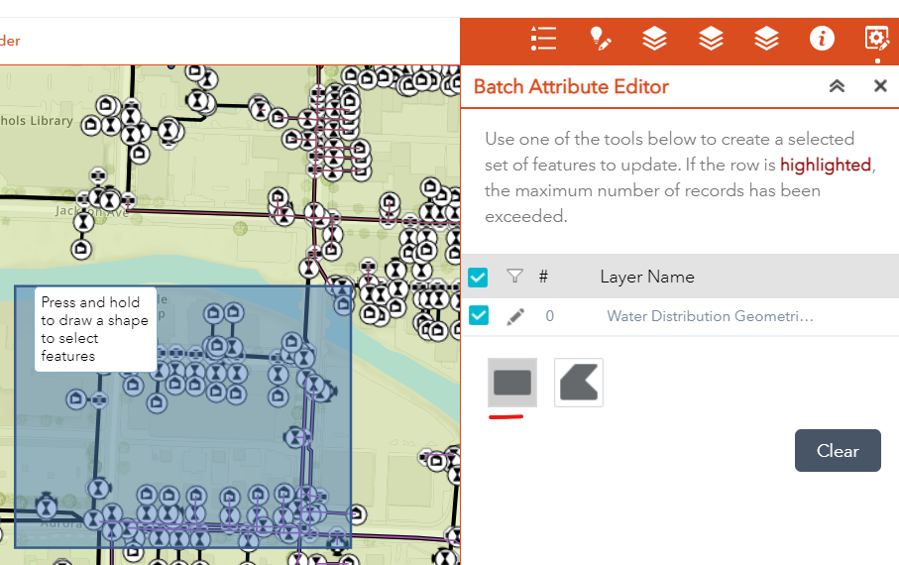Click the Layer Name column header

[646, 277]
